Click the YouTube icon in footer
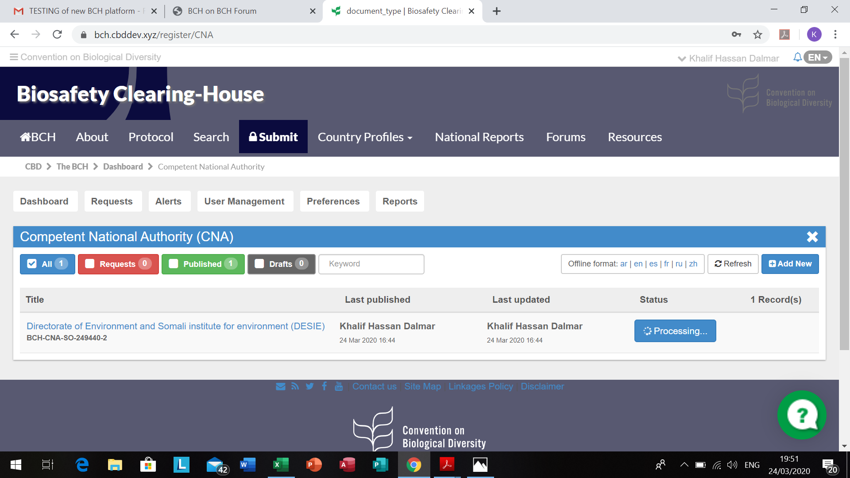Screen dimensions: 850x478 coord(339,386)
